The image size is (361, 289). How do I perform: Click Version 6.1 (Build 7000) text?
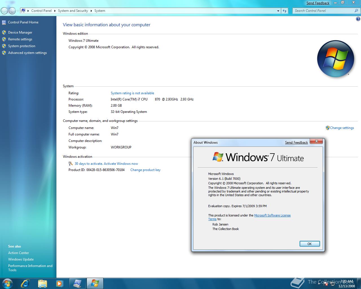pyautogui.click(x=224, y=179)
